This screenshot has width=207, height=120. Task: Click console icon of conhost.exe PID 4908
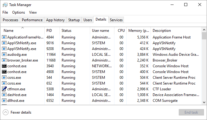coord(4,72)
